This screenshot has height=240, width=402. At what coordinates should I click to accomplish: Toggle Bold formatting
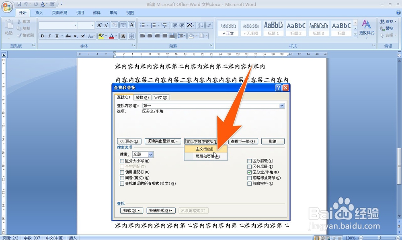(42, 36)
